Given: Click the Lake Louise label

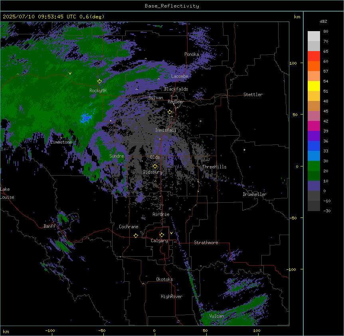Looking at the screenshot, I should (7, 193).
